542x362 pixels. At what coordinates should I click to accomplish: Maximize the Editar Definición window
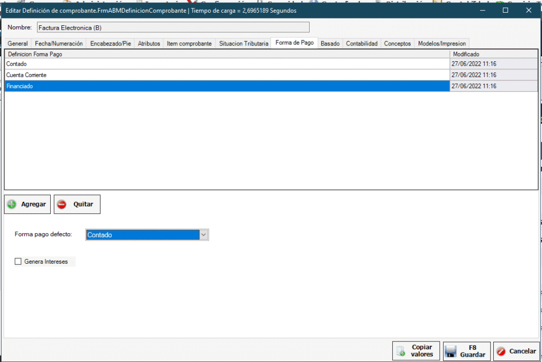pyautogui.click(x=505, y=10)
